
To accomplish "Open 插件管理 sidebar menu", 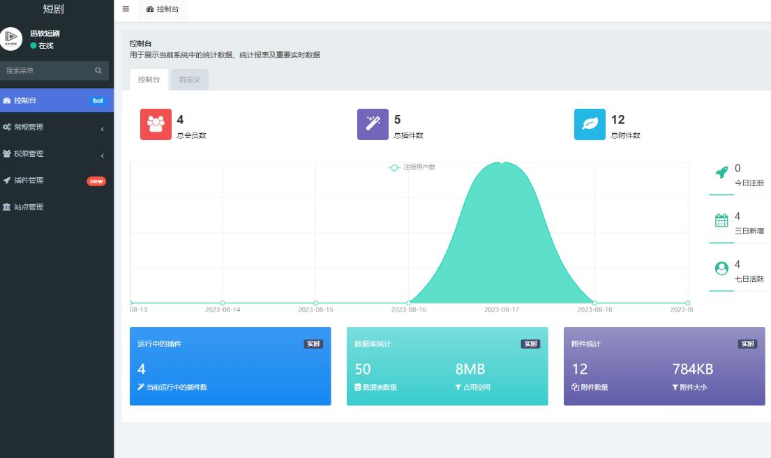I will (x=57, y=181).
